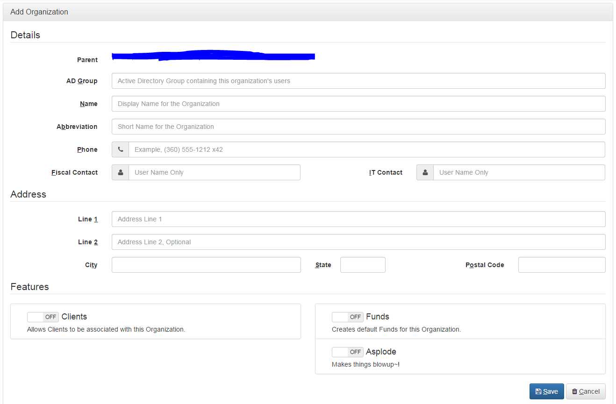This screenshot has width=616, height=404.
Task: Focus the AD Group input field
Action: tap(358, 81)
